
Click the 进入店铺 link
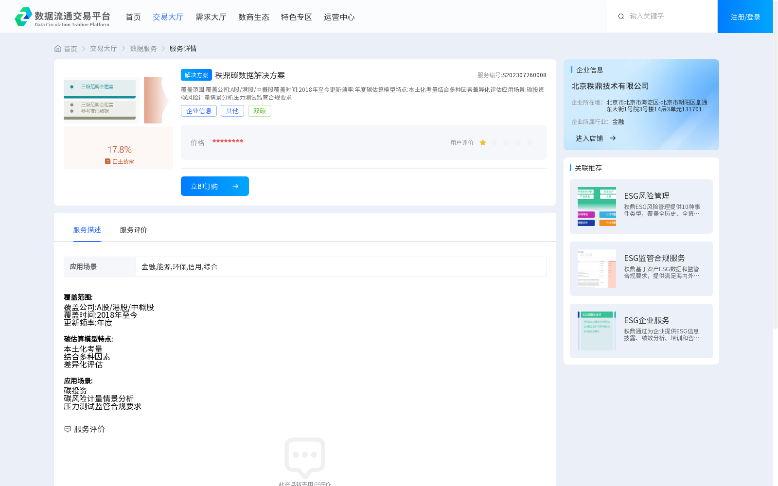(589, 139)
